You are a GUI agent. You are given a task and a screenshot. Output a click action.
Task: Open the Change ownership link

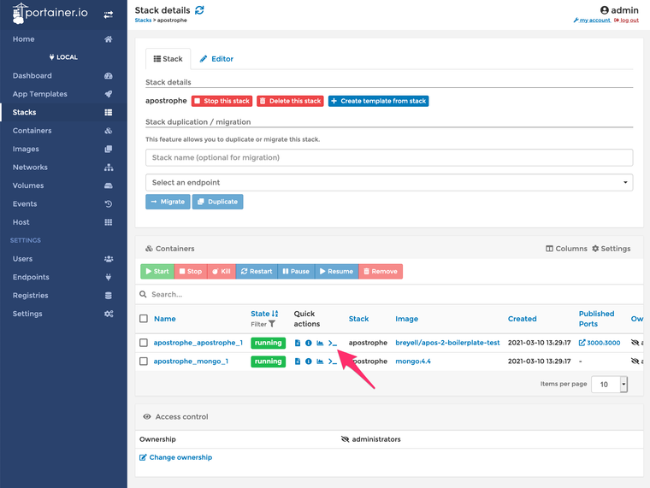coord(176,457)
